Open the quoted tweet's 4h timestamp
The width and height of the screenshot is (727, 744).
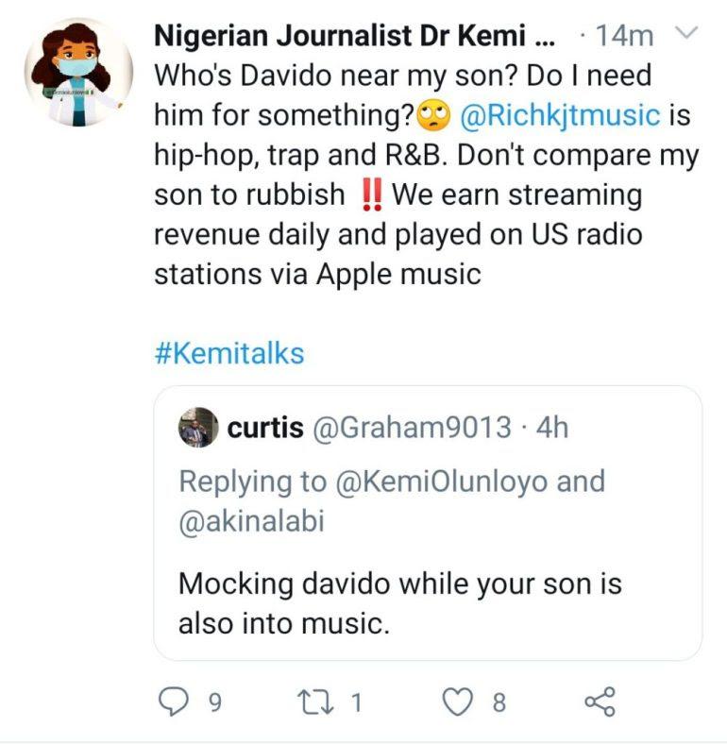(x=552, y=428)
